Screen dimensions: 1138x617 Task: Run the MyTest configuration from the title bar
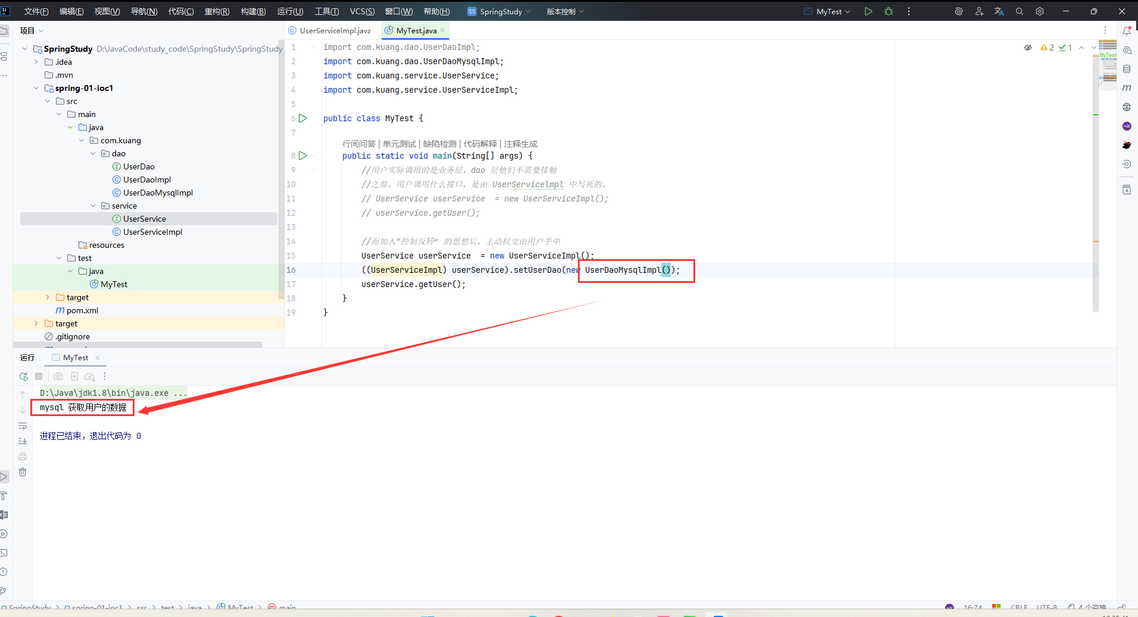click(x=868, y=11)
